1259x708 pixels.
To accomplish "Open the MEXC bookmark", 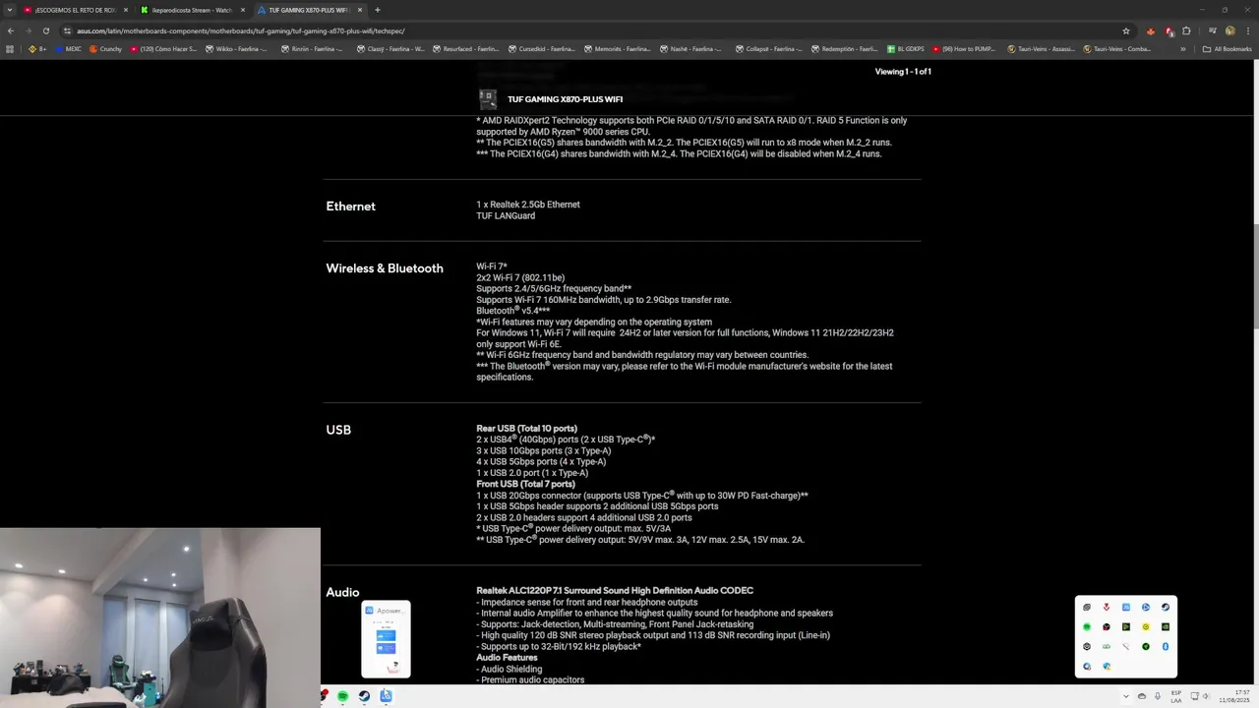I will (68, 49).
